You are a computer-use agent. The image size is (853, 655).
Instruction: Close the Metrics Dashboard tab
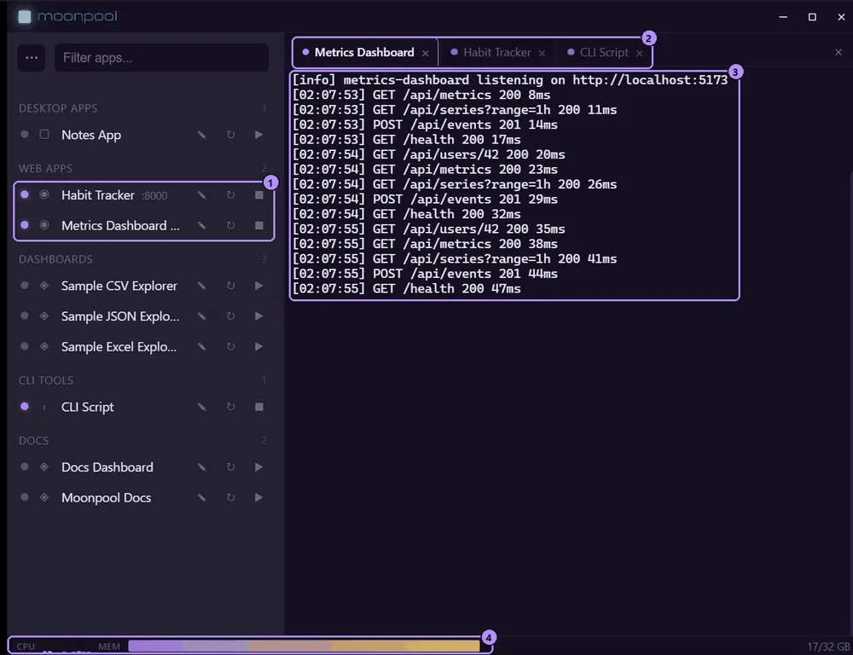(x=426, y=54)
